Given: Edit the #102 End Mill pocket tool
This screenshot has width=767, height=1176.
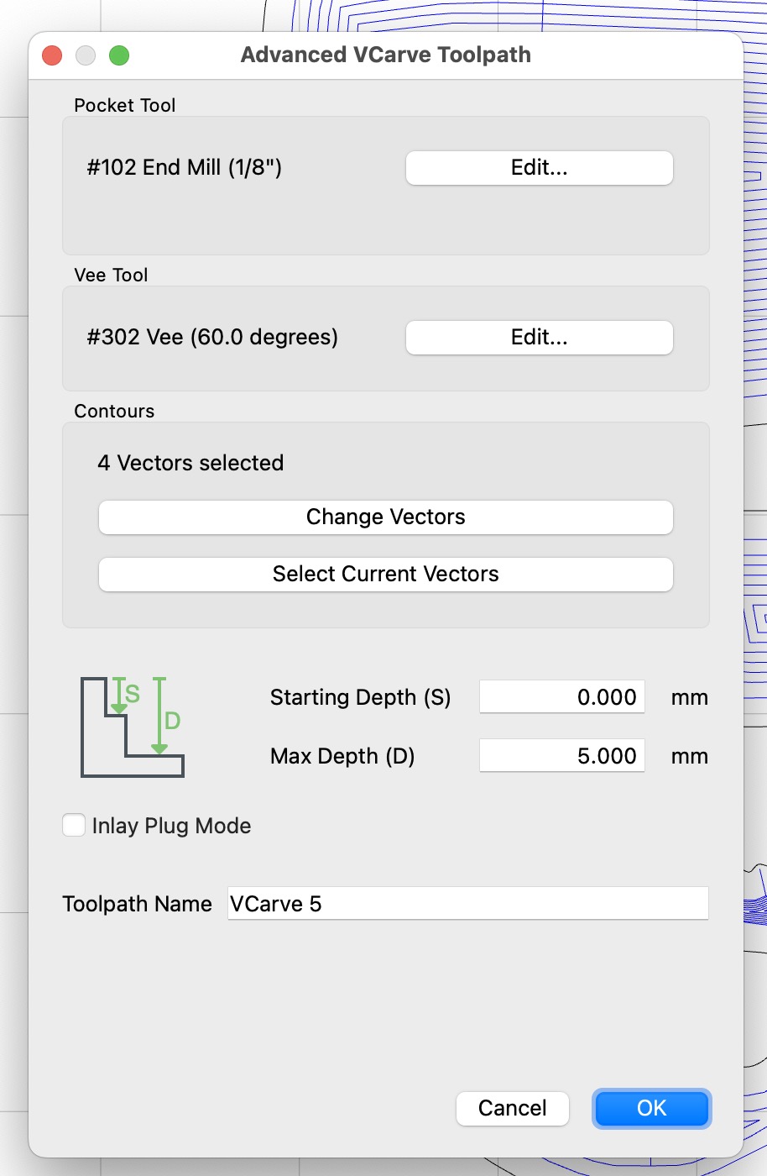Looking at the screenshot, I should pos(539,168).
